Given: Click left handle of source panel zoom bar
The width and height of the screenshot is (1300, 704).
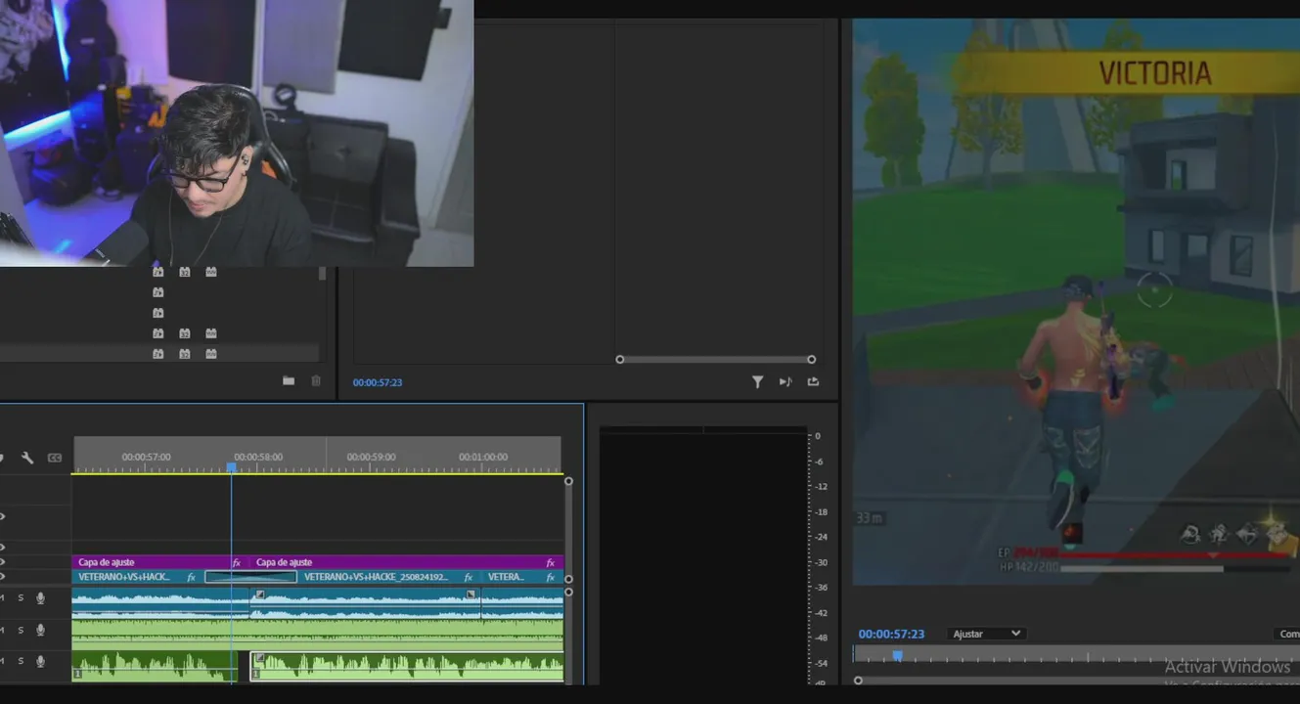Looking at the screenshot, I should pyautogui.click(x=619, y=360).
